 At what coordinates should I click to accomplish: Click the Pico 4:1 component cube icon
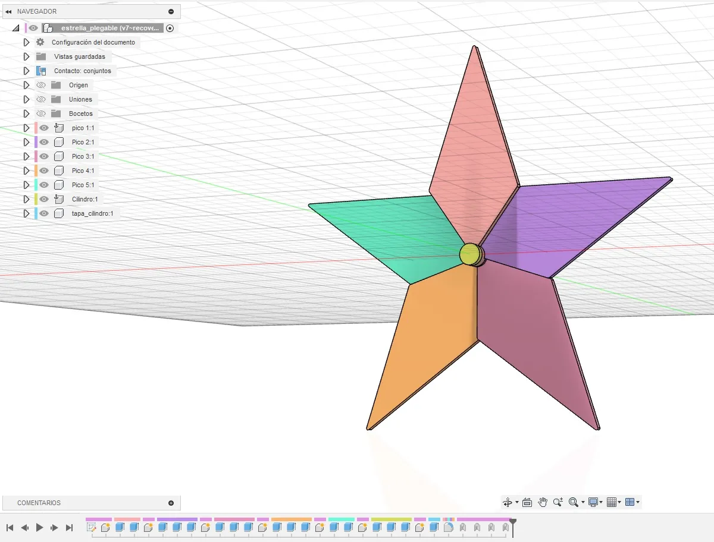[58, 171]
